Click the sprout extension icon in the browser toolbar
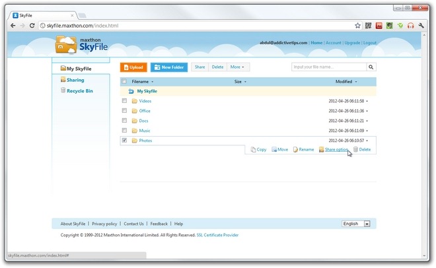Image resolution: width=436 pixels, height=268 pixels. pyautogui.click(x=400, y=26)
